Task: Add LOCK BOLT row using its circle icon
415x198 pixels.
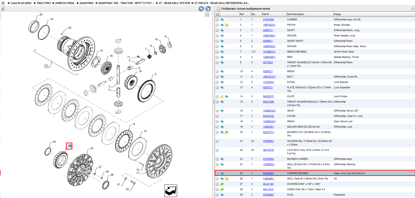Action: 217,150
